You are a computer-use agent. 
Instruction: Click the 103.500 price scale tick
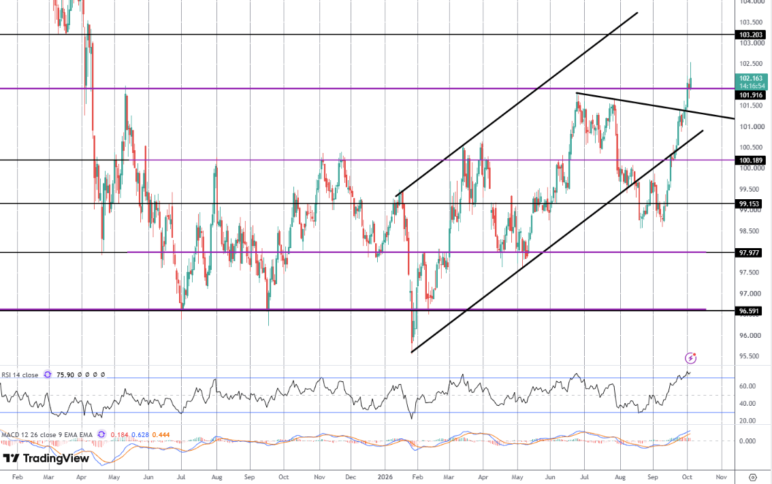coord(752,22)
